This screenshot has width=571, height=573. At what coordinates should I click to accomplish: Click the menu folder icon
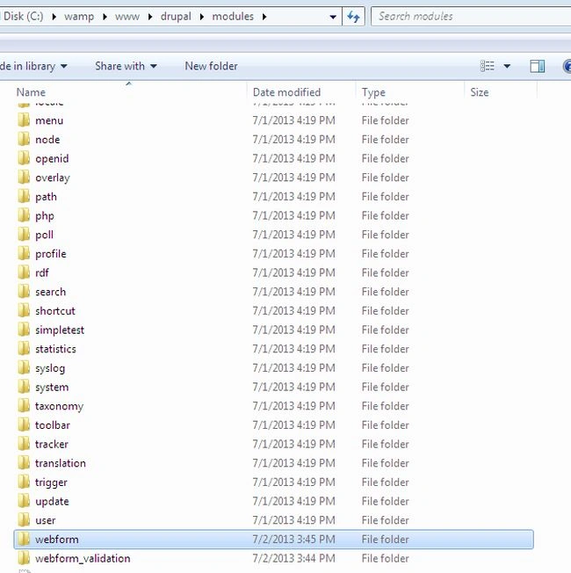tap(24, 120)
